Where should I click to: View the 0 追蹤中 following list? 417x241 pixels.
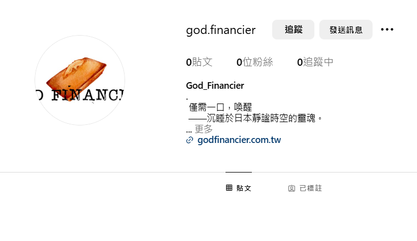pos(315,62)
